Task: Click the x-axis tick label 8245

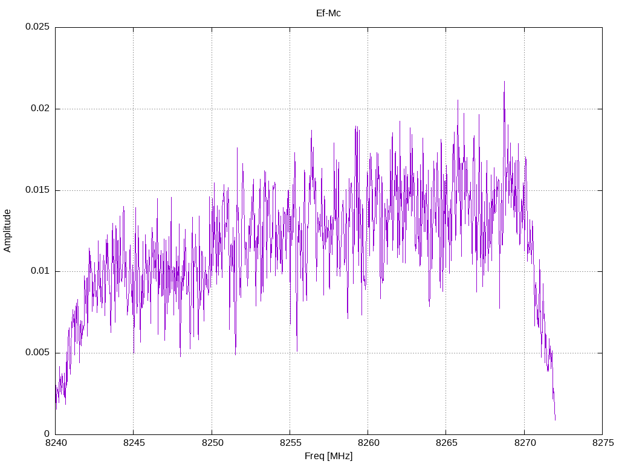Action: 134,443
